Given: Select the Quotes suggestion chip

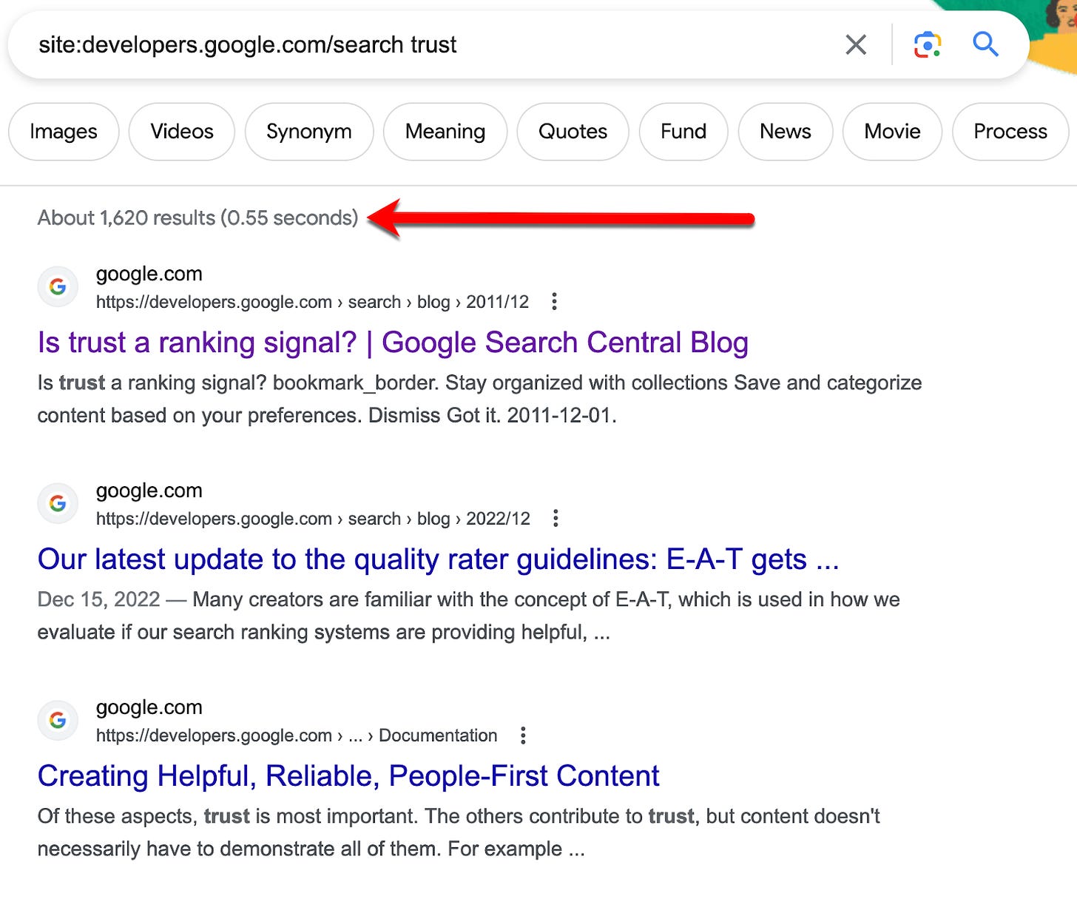Looking at the screenshot, I should click(573, 132).
